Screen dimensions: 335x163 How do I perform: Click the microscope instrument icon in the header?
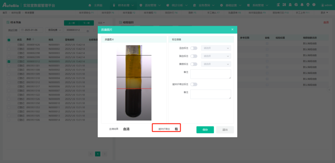[278, 5]
